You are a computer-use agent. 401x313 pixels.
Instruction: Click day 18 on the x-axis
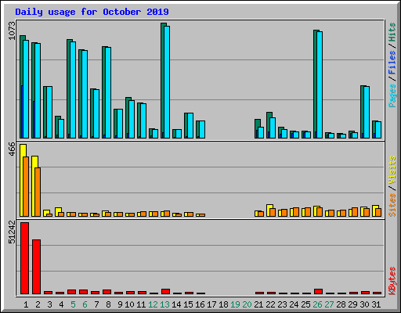pos(223,304)
